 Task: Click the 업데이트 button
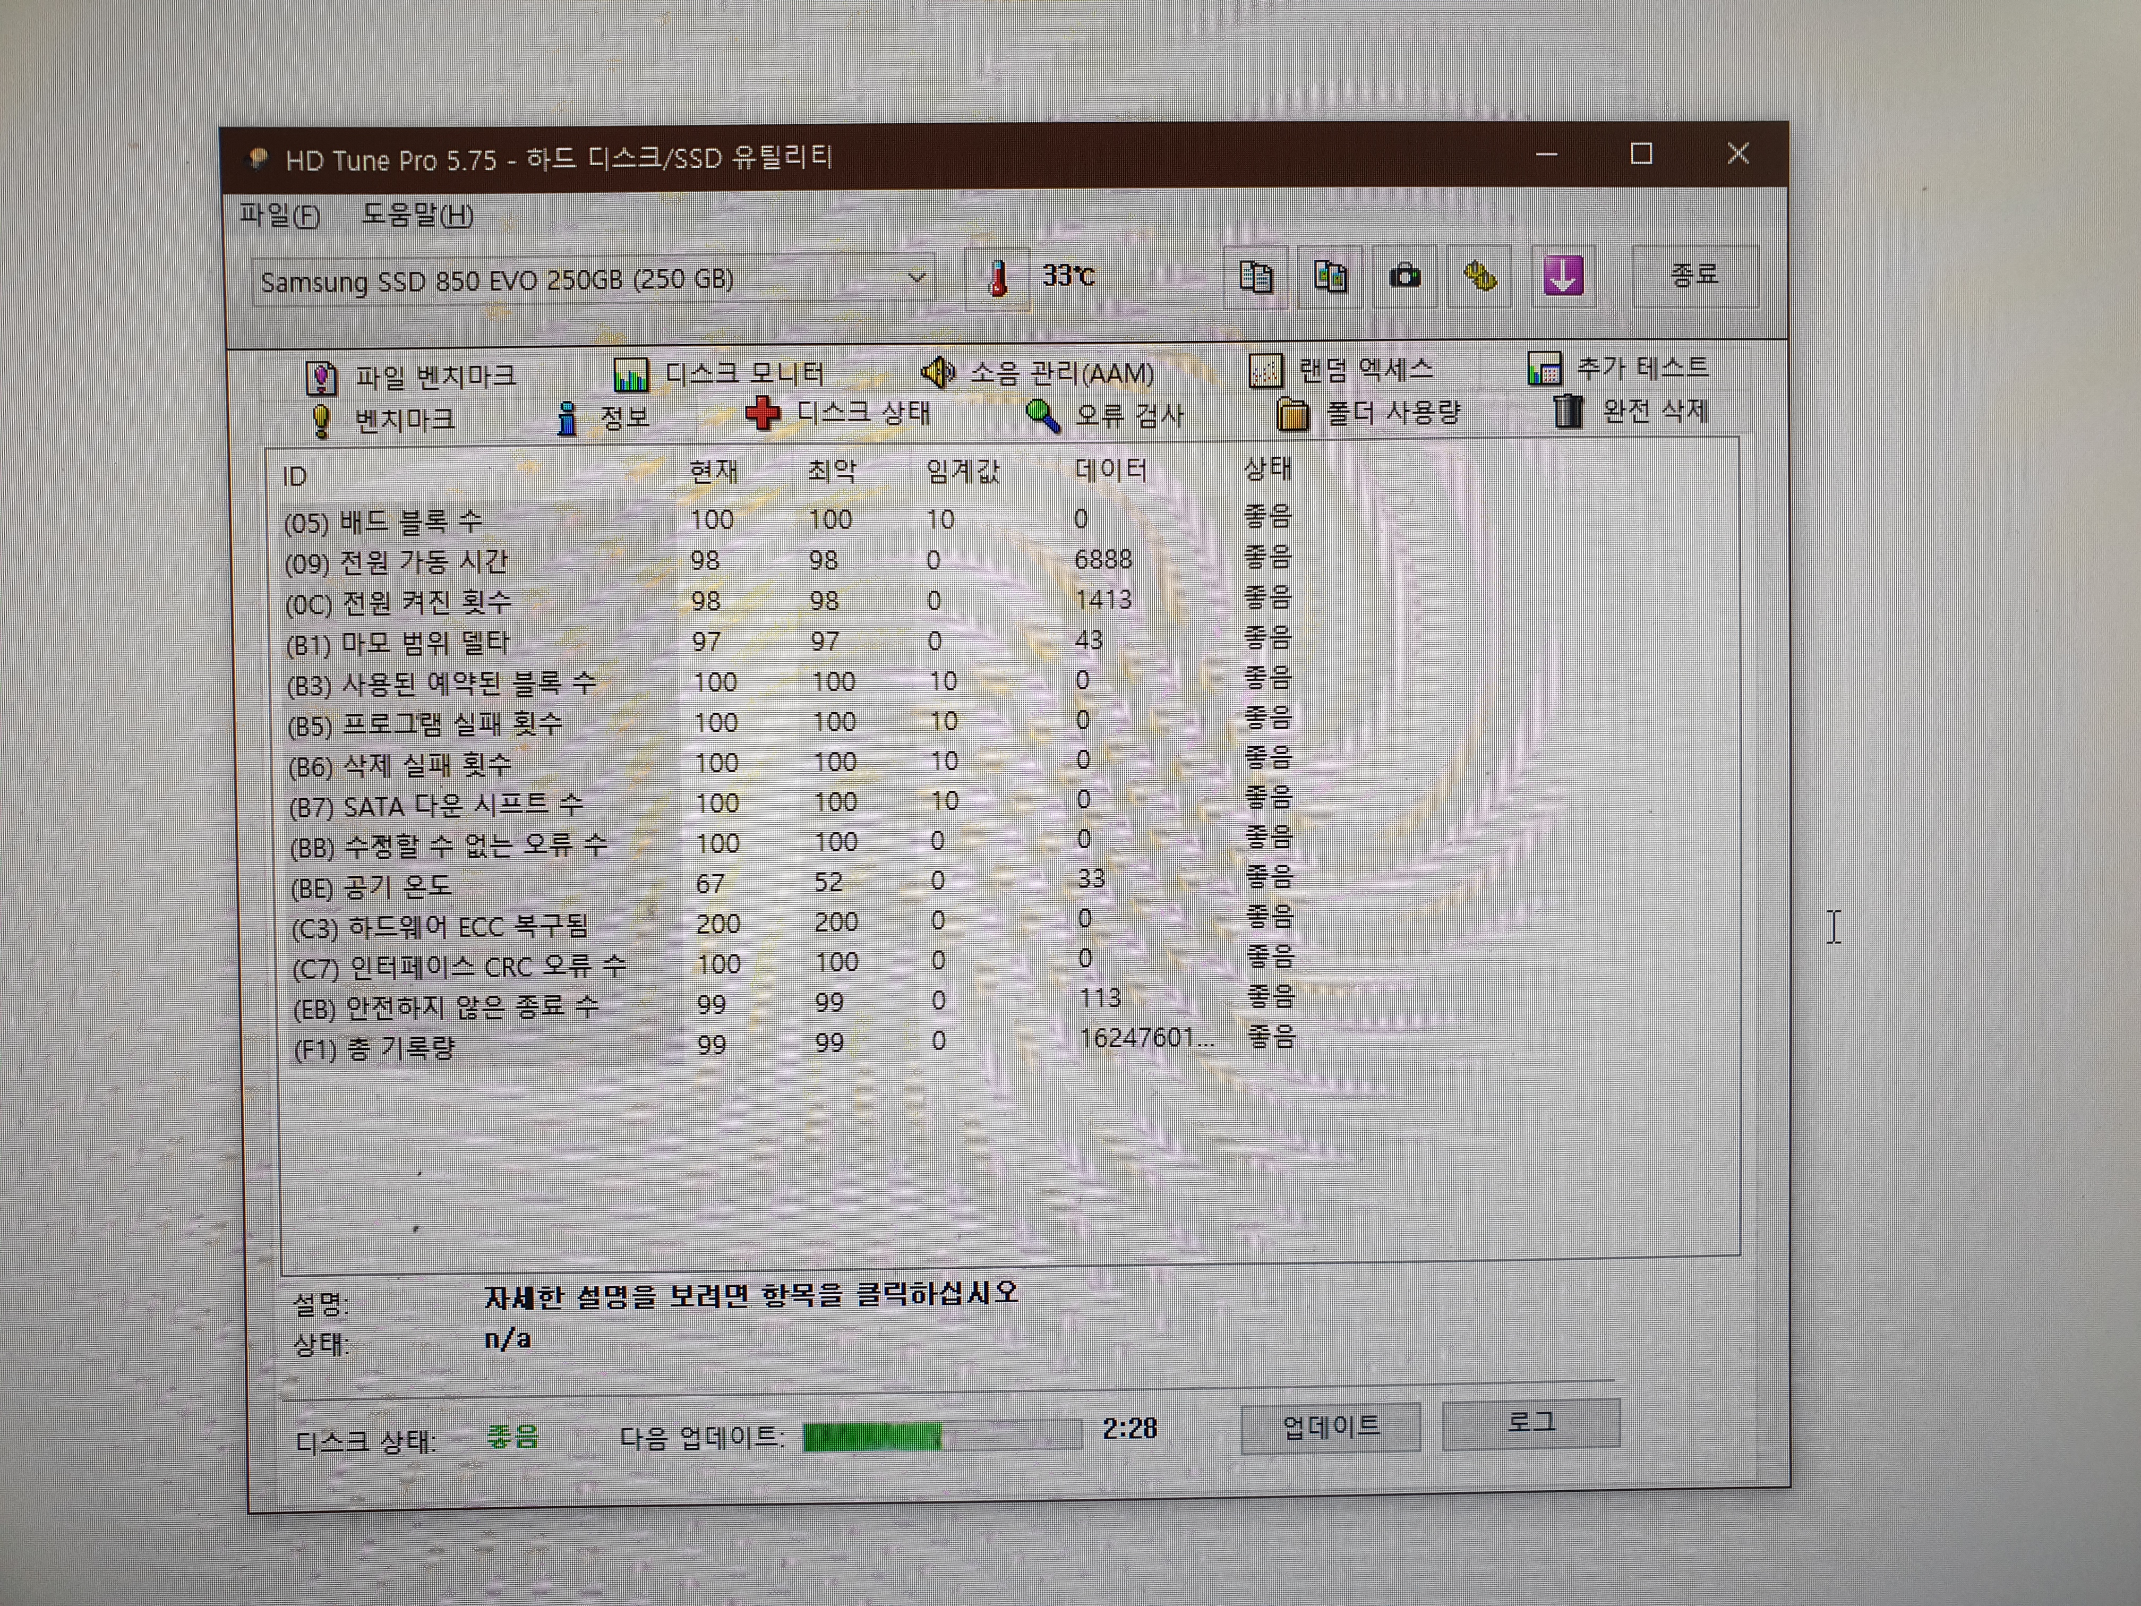[1331, 1427]
